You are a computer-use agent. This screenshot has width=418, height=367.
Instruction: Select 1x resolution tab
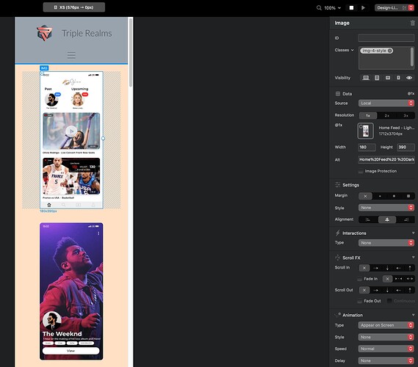(368, 115)
